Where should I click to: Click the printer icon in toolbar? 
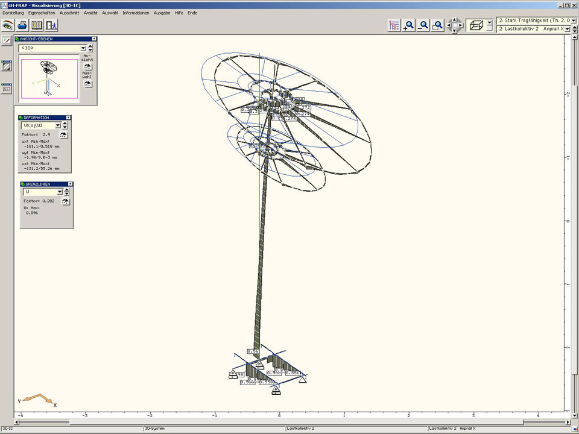[22, 25]
